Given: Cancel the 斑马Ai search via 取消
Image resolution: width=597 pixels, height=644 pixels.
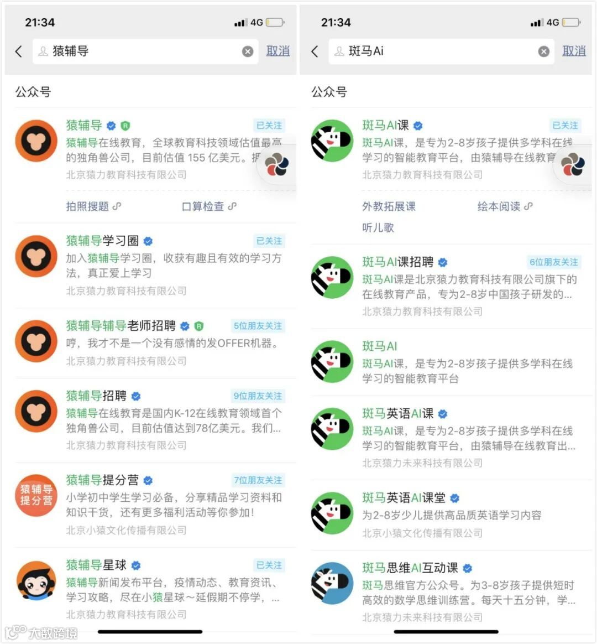Looking at the screenshot, I should pyautogui.click(x=574, y=51).
